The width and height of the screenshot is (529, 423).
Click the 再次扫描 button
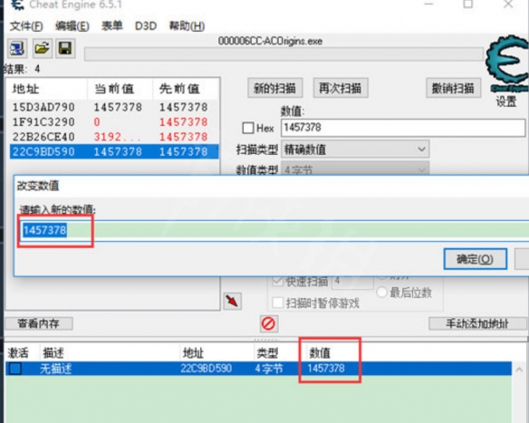(x=341, y=89)
